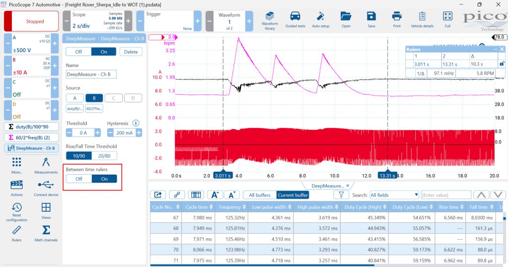
Task: Click the 13.31 s ruler handle
Action: (x=387, y=175)
